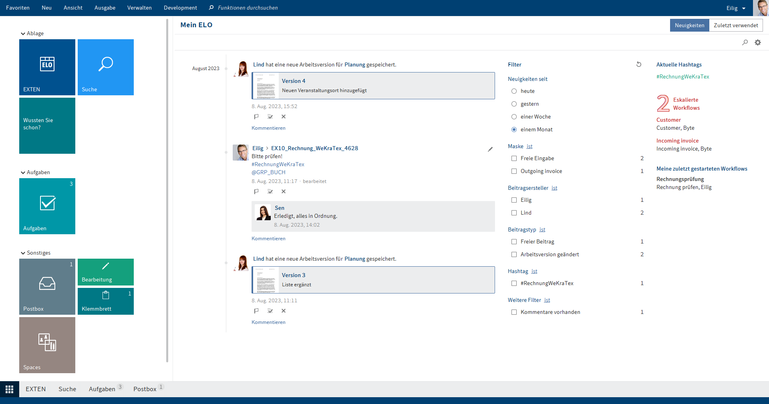Open the Klemmbrett clipboard tile

click(x=105, y=301)
